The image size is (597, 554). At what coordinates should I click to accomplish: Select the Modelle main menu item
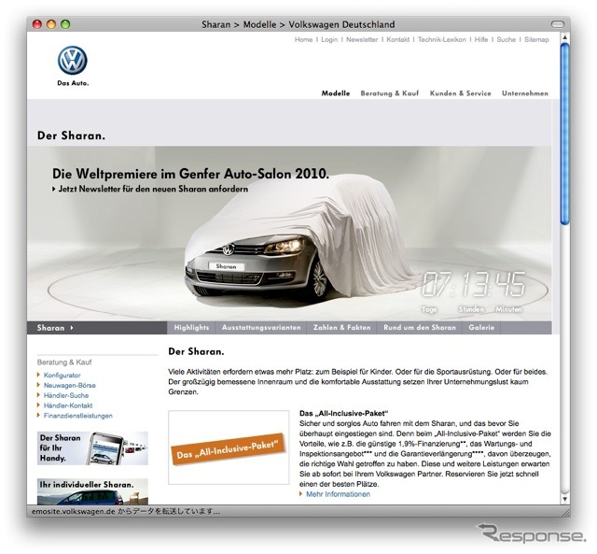pyautogui.click(x=336, y=93)
